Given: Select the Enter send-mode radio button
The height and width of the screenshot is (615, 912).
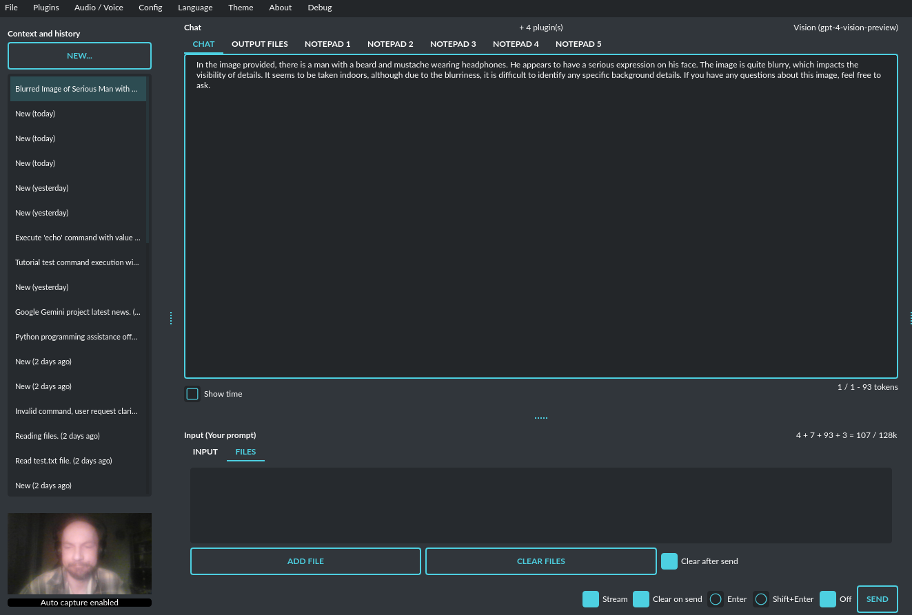Looking at the screenshot, I should point(716,599).
